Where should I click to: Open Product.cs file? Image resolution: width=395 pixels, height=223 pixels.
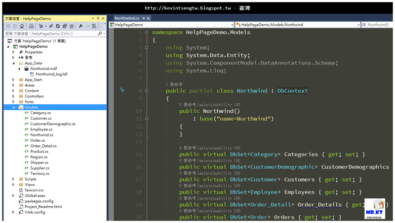(x=39, y=152)
